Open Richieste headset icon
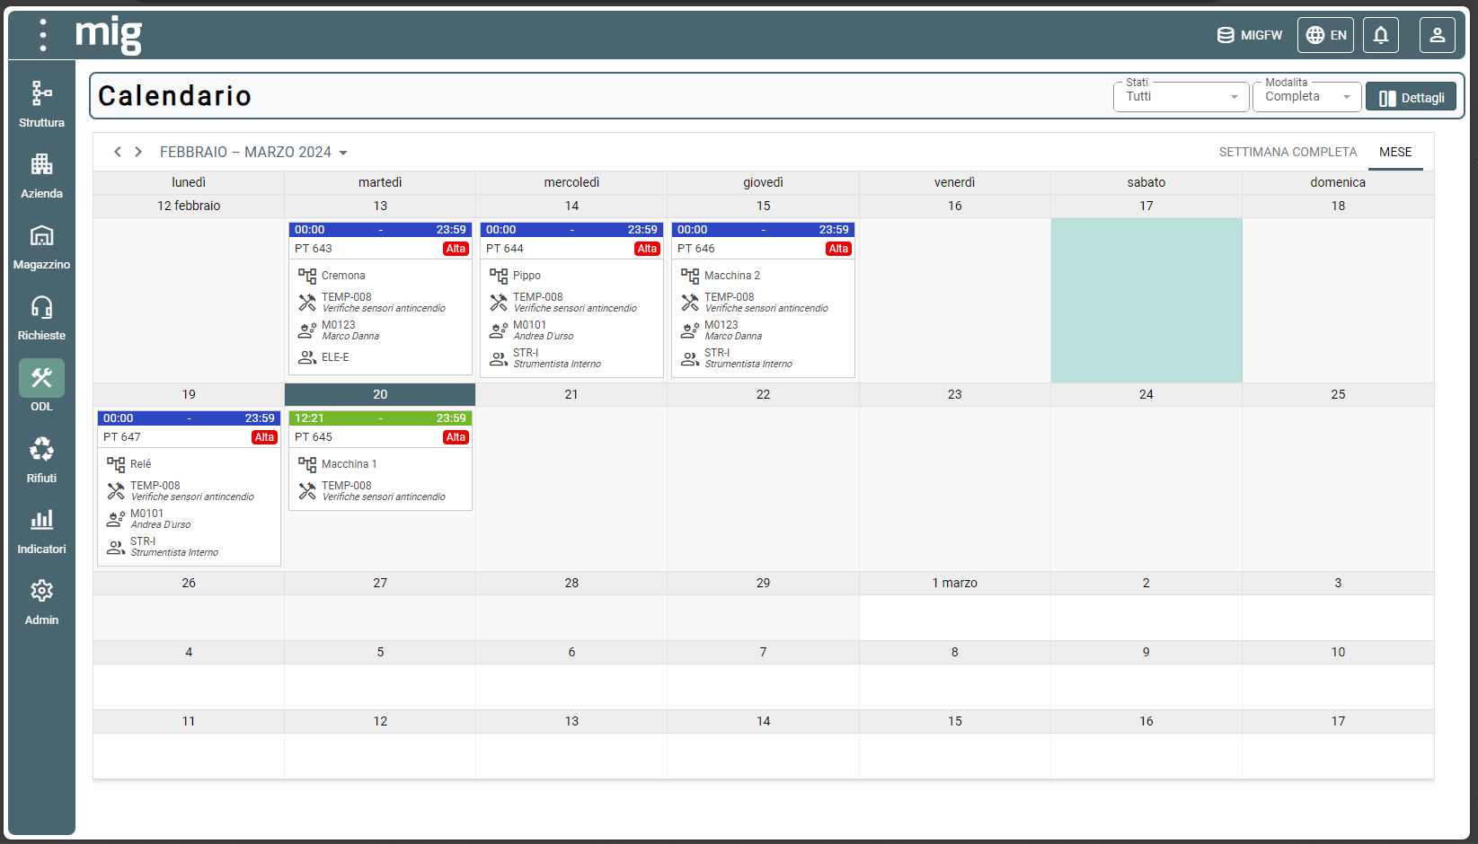The width and height of the screenshot is (1478, 844). pyautogui.click(x=41, y=317)
